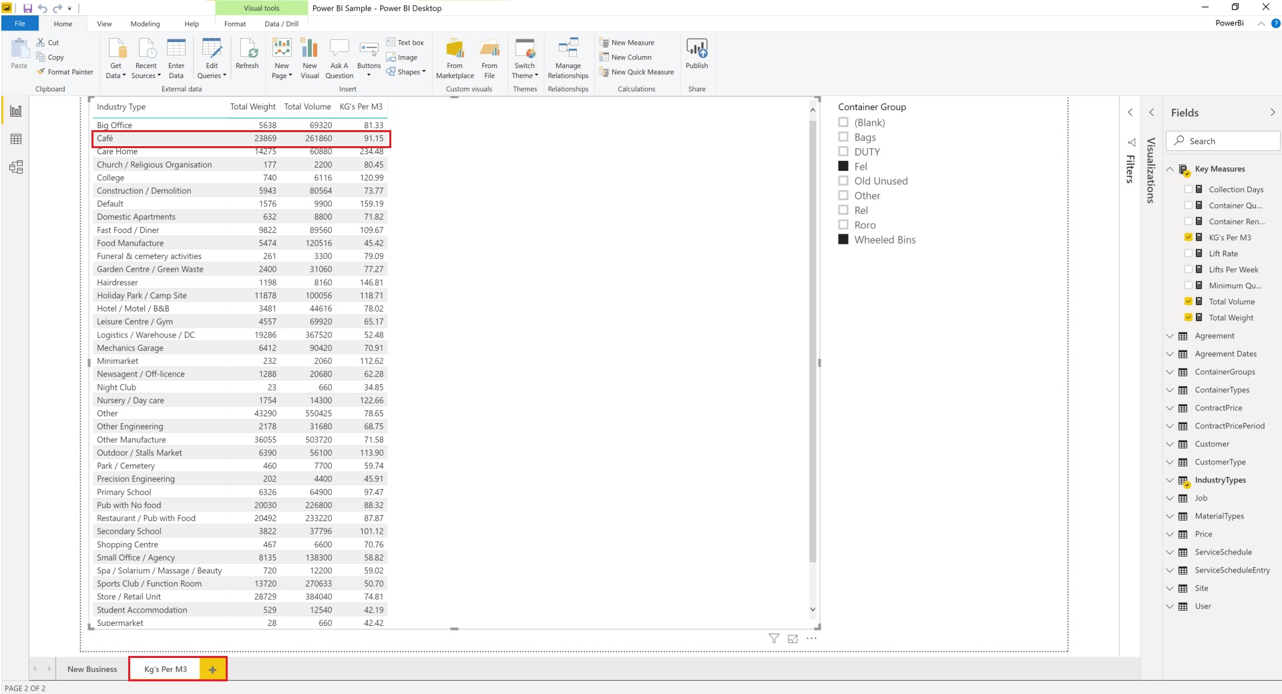Open Edit Queries

coord(212,59)
